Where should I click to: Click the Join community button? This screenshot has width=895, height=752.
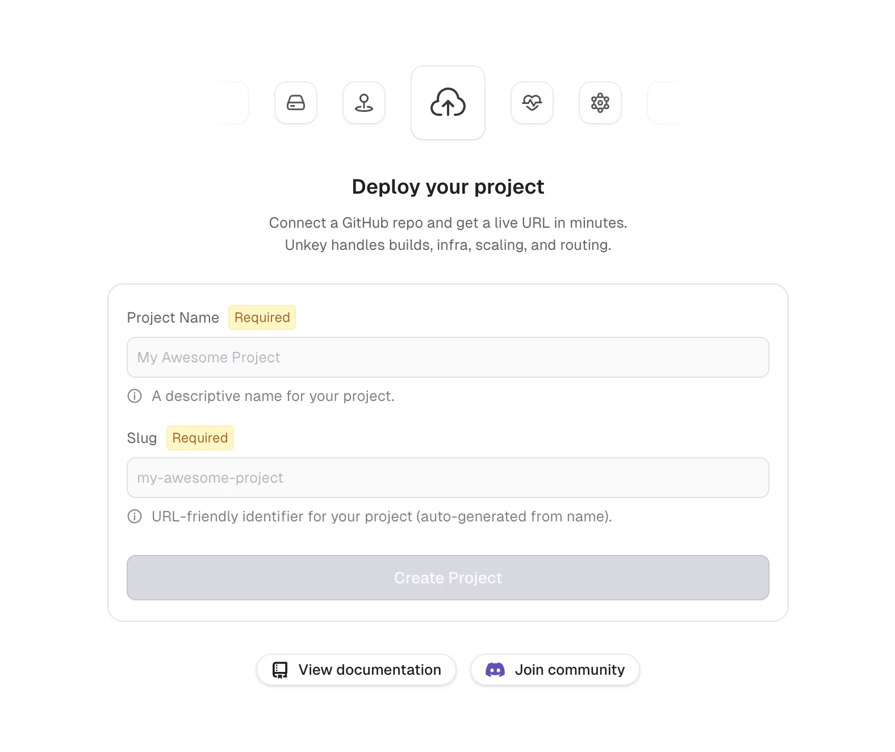(554, 670)
